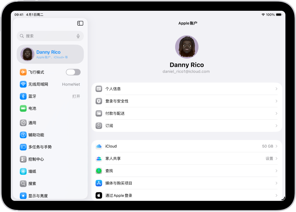
Task: Tap the microphone icon in the search field
Action: click(78, 36)
